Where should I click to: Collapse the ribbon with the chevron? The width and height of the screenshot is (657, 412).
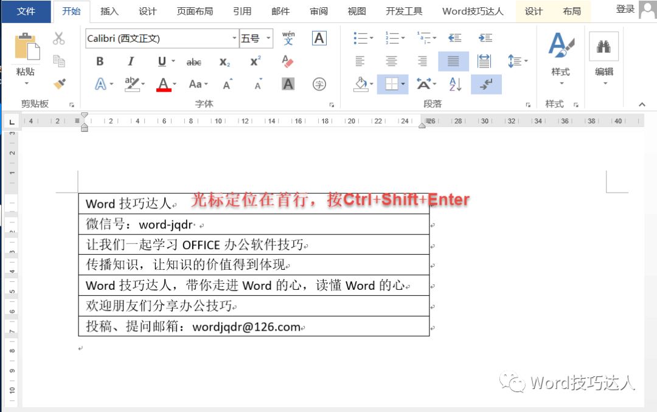tap(642, 105)
